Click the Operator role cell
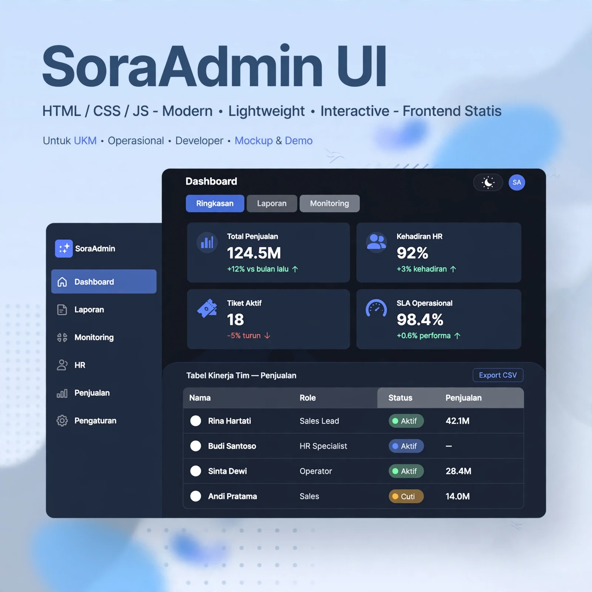This screenshot has width=592, height=592. click(316, 471)
